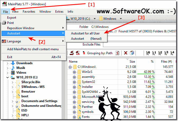Select the HPLJ folder in tree
178x121 pixels.
pyautogui.click(x=25, y=115)
